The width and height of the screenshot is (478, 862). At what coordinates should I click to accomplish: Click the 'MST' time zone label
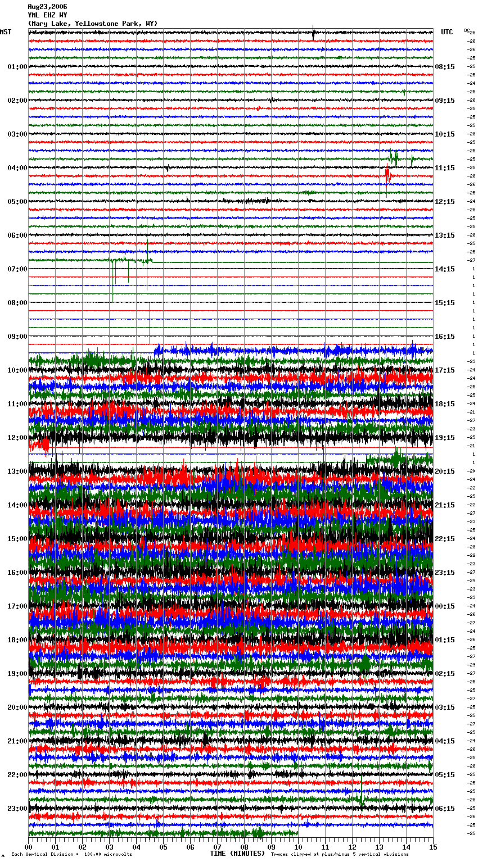pos(6,32)
